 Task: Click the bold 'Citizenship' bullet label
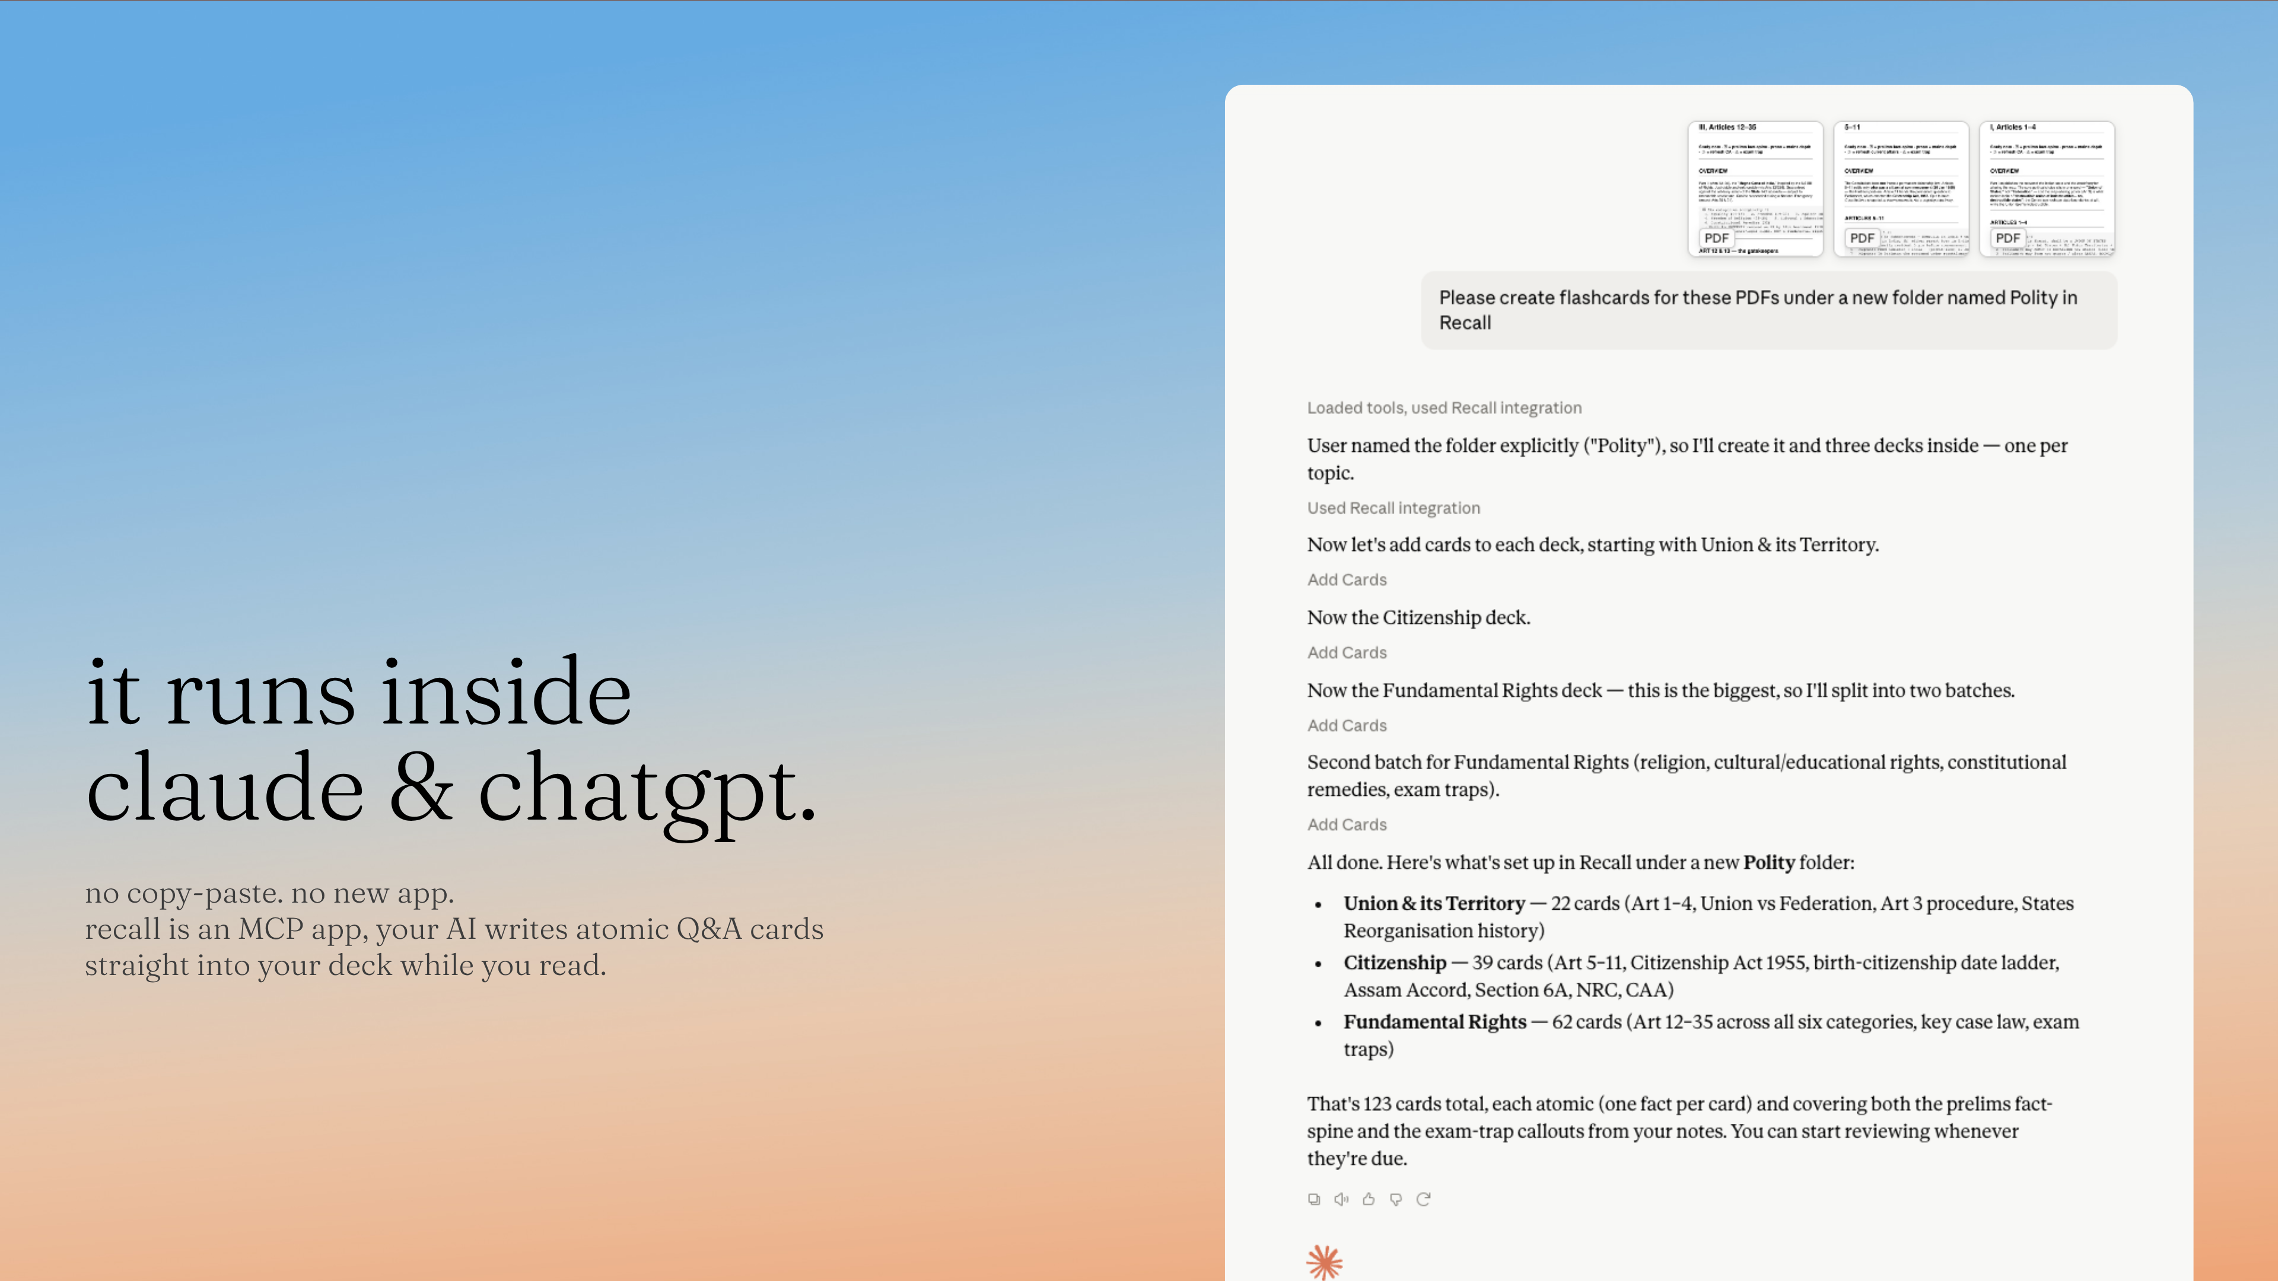[x=1395, y=963]
